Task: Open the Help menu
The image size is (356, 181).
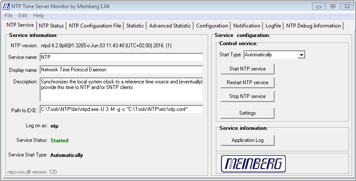Action: pos(38,15)
